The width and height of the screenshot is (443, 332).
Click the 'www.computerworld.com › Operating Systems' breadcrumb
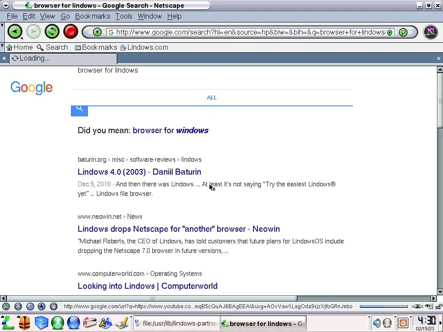click(x=140, y=274)
